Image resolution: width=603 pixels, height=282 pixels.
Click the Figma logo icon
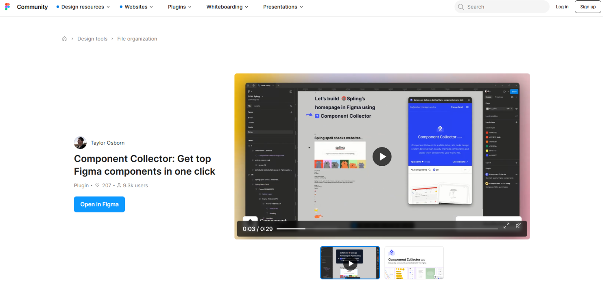tap(7, 7)
